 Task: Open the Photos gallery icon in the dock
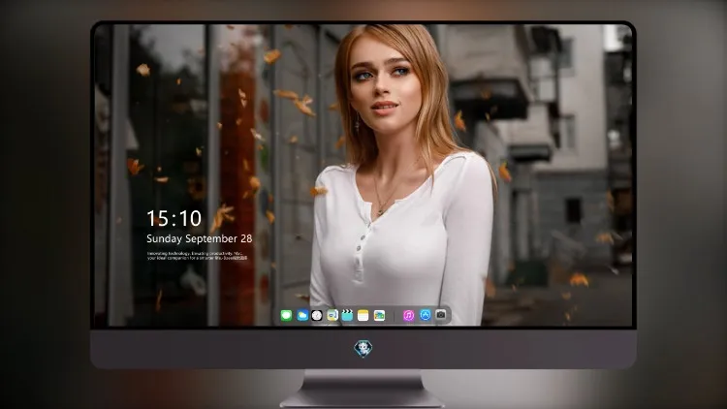click(379, 315)
